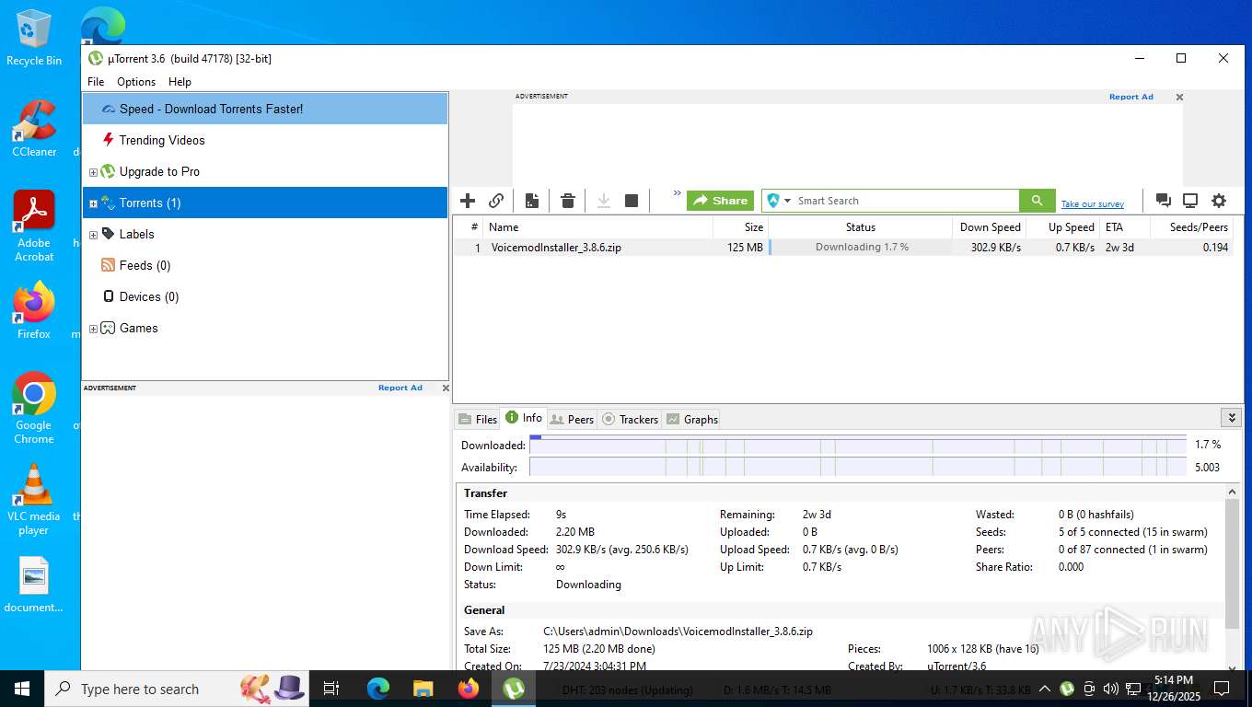Screen dimensions: 1252x707
Task: Open the Windows Start menu
Action: (22, 689)
